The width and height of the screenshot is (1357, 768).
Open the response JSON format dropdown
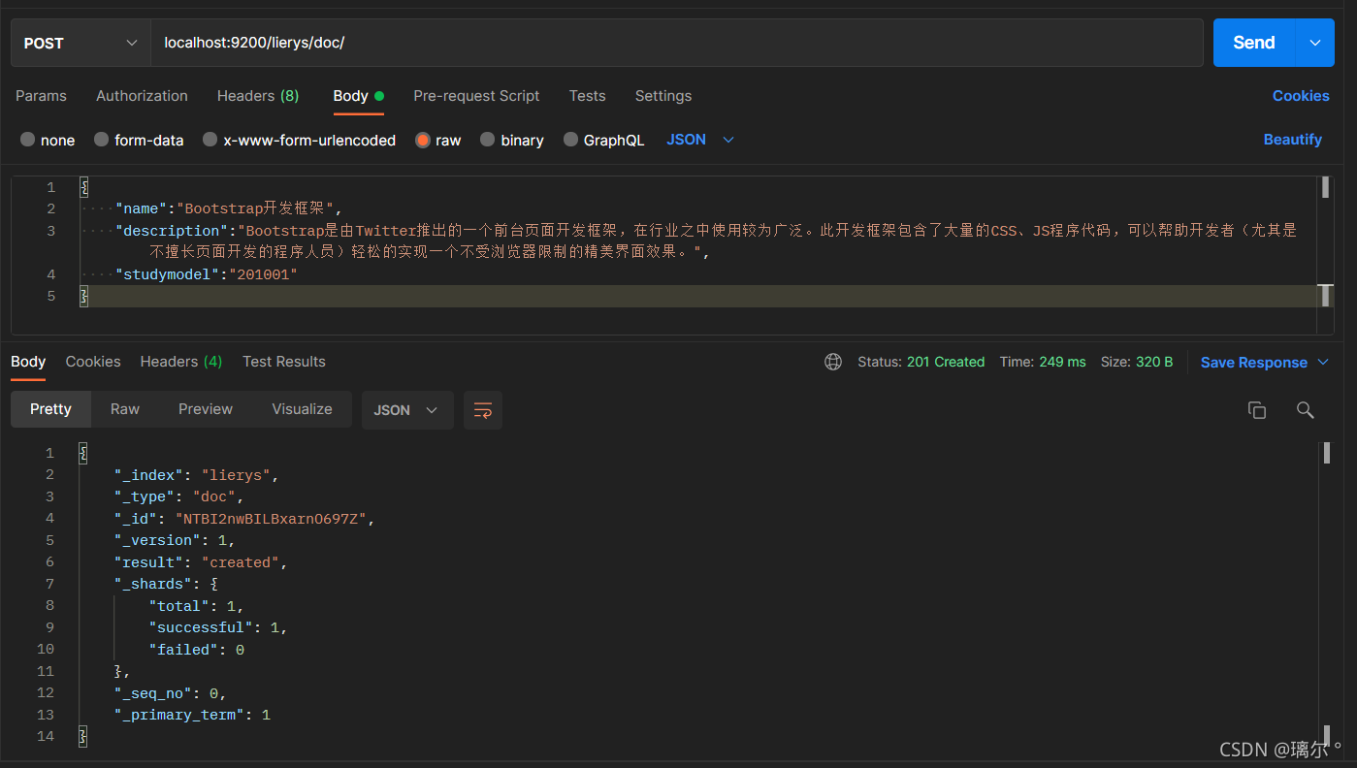click(x=406, y=410)
